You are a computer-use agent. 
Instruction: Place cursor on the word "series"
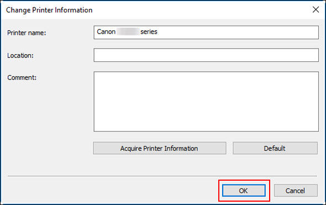click(x=149, y=32)
